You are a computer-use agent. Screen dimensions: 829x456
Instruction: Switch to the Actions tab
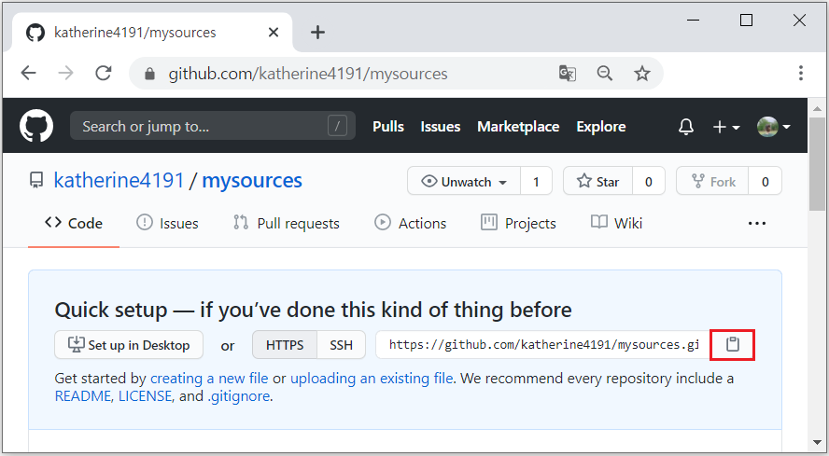pyautogui.click(x=410, y=223)
